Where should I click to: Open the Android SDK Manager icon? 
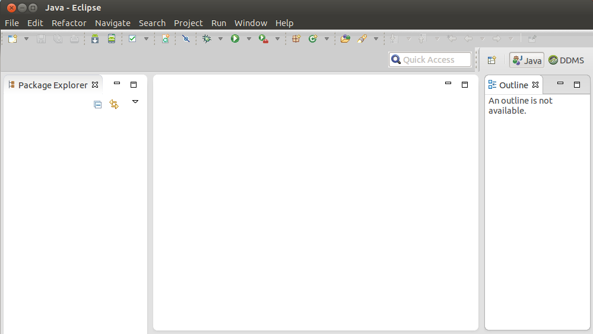pyautogui.click(x=95, y=38)
